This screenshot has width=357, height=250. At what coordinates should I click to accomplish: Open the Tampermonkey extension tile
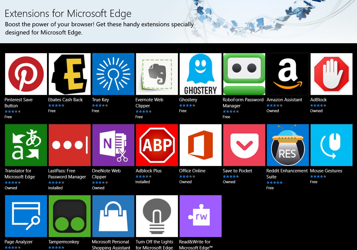pos(69,216)
